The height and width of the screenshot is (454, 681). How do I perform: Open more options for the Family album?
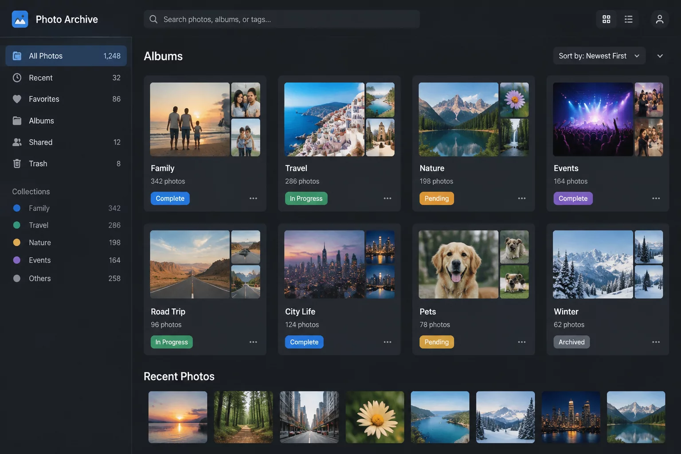[253, 198]
